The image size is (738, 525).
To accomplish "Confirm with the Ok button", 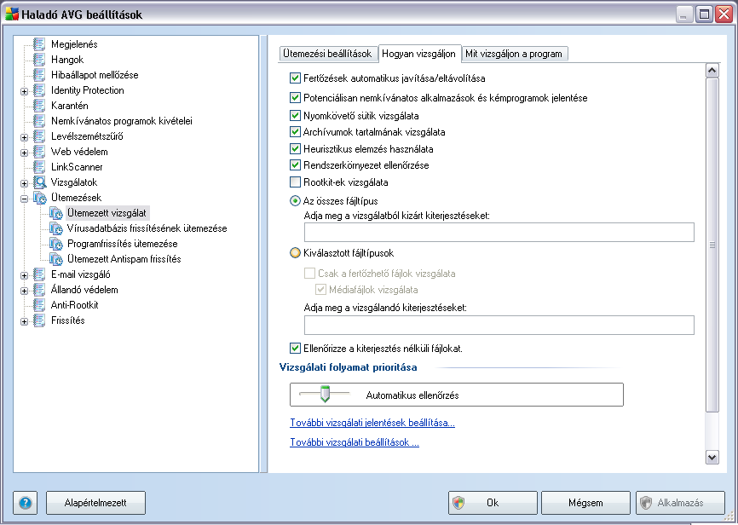I will pos(493,503).
